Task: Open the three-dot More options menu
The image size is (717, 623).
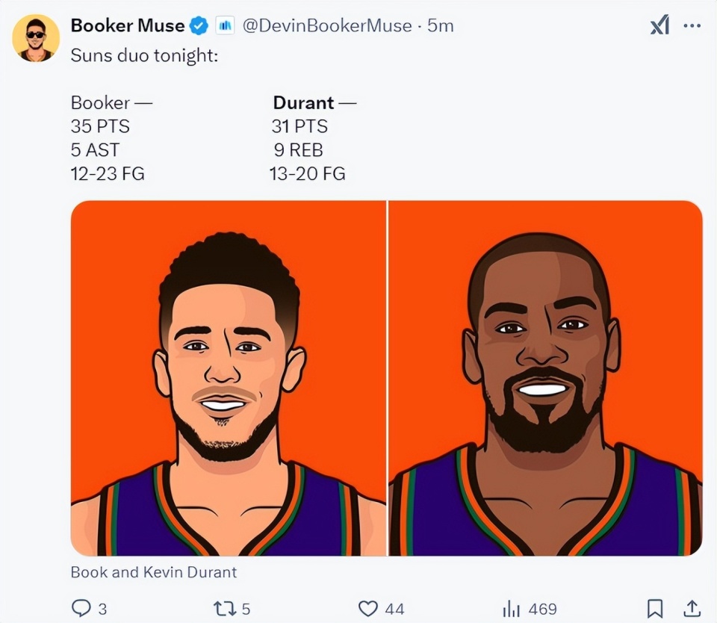Action: click(692, 26)
